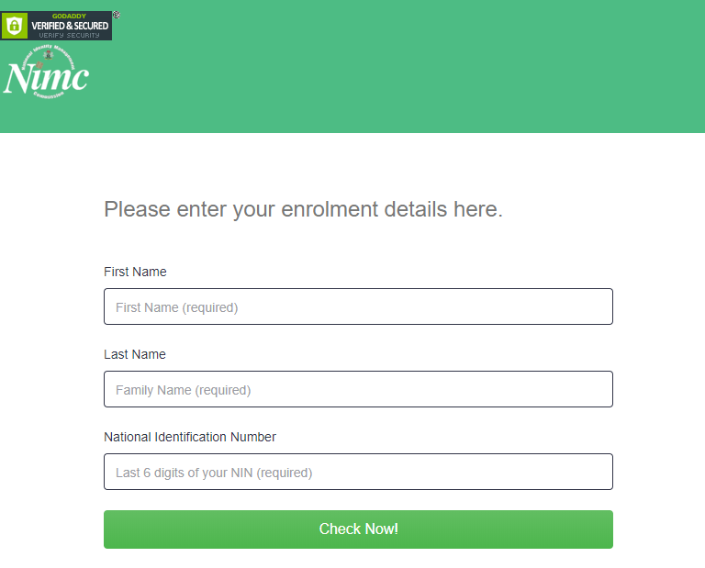Click the Last Name label

coord(135,354)
